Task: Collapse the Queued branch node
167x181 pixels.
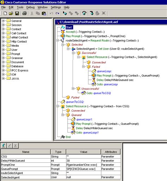Action: click(x=63, y=115)
